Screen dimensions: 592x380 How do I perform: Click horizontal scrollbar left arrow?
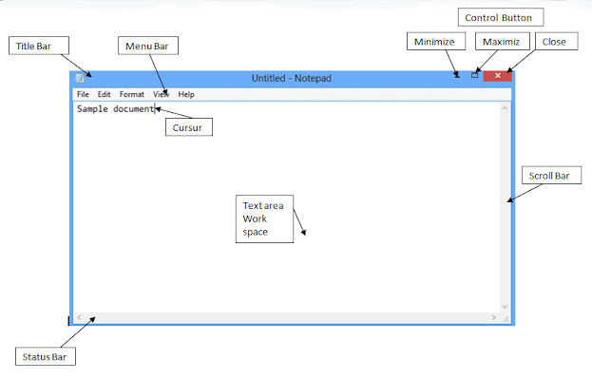coord(79,317)
